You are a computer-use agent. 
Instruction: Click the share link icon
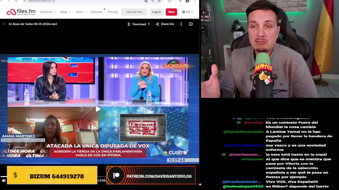point(157,24)
